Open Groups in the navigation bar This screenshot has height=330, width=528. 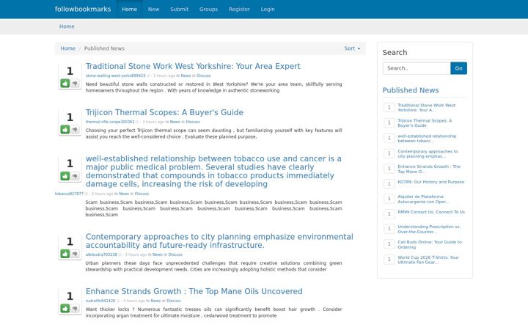[x=208, y=9]
